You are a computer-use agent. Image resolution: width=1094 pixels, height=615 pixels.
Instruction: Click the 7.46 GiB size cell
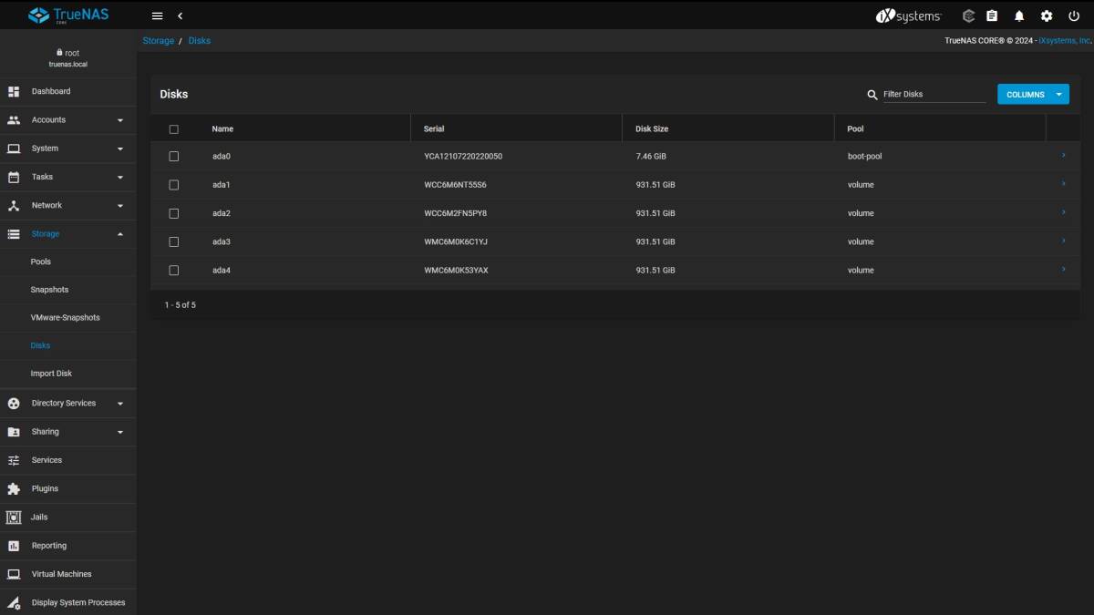(651, 157)
